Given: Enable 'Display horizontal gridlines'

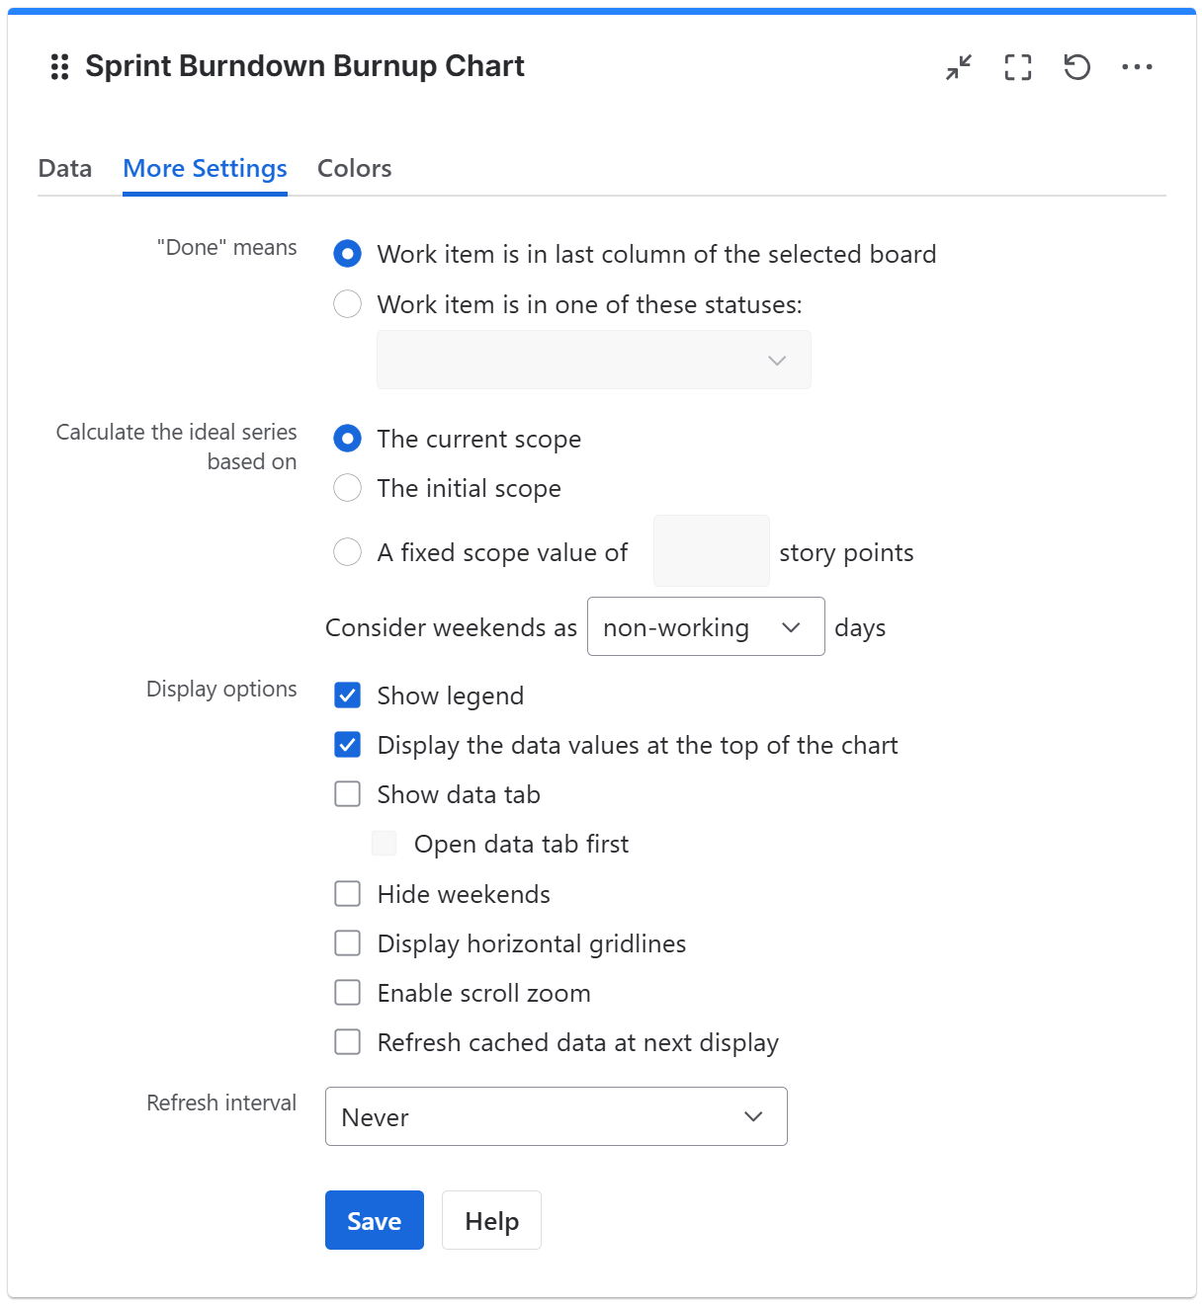Looking at the screenshot, I should (347, 943).
